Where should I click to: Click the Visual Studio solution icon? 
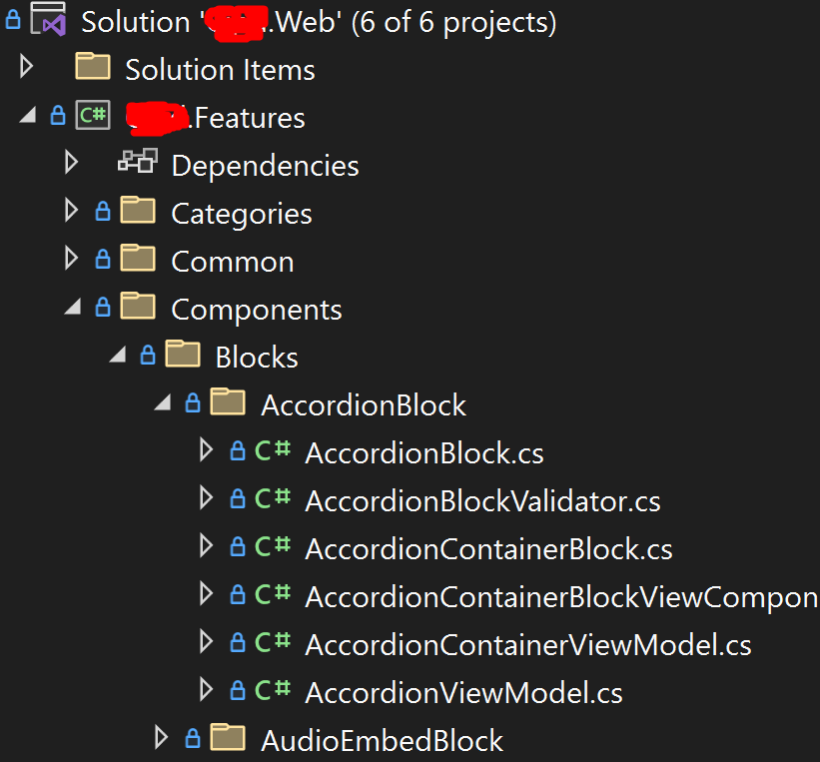(49, 21)
